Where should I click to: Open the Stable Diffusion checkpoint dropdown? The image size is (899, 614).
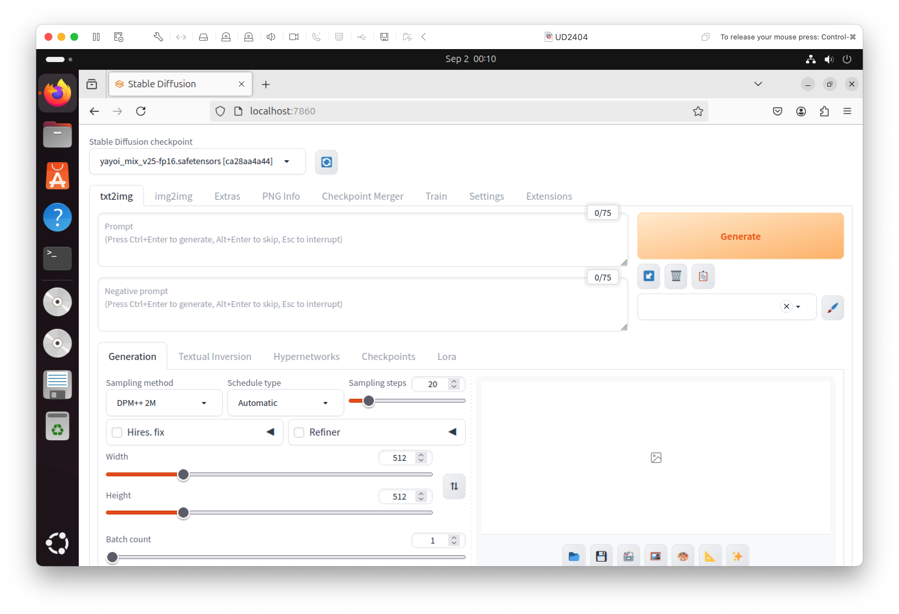198,162
